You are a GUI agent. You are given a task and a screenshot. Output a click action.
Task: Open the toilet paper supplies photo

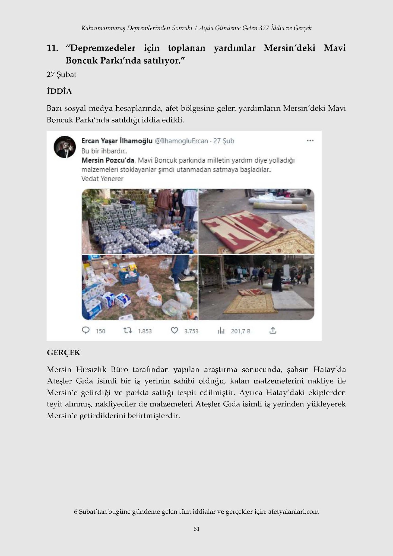pyautogui.click(x=140, y=288)
